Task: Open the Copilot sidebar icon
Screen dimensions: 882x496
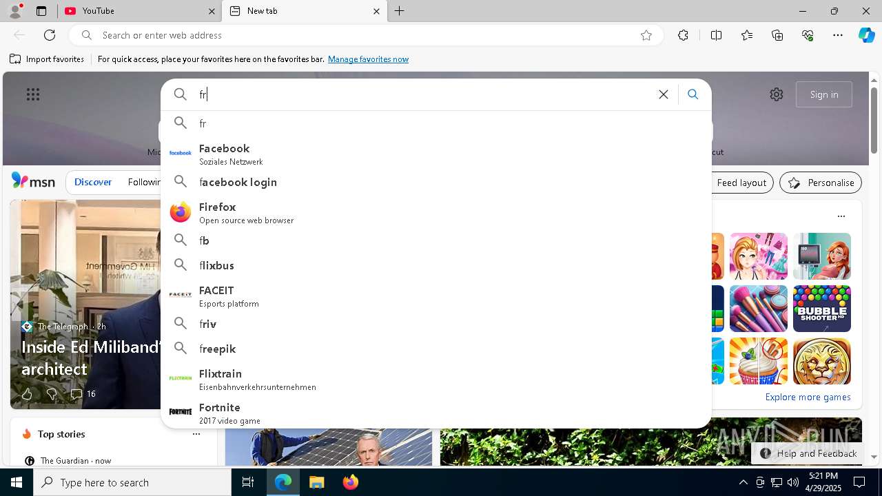Action: click(866, 35)
